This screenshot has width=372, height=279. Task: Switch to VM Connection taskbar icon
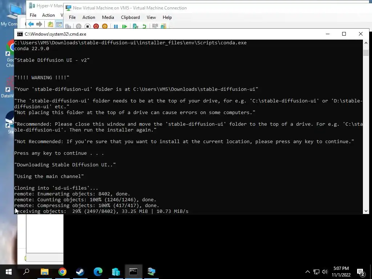tap(151, 272)
